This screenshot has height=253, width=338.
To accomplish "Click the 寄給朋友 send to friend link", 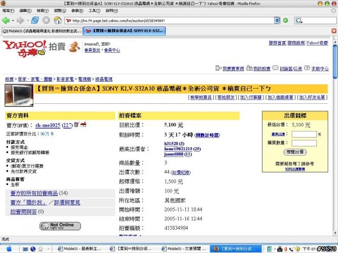I will tap(226, 98).
